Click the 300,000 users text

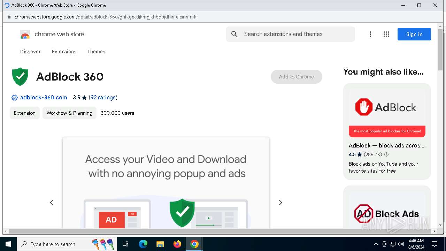117,113
